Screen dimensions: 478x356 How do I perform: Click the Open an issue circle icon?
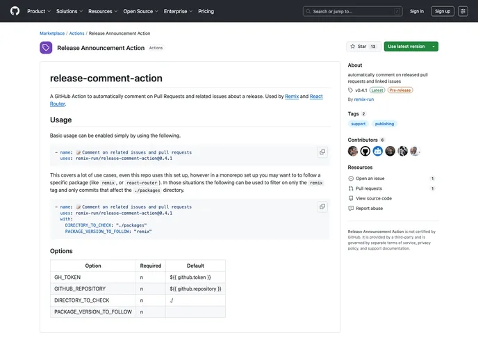351,179
